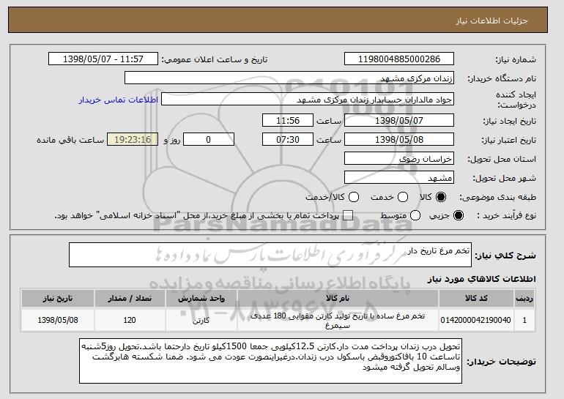Click the public announcement date-time field

tap(103, 59)
